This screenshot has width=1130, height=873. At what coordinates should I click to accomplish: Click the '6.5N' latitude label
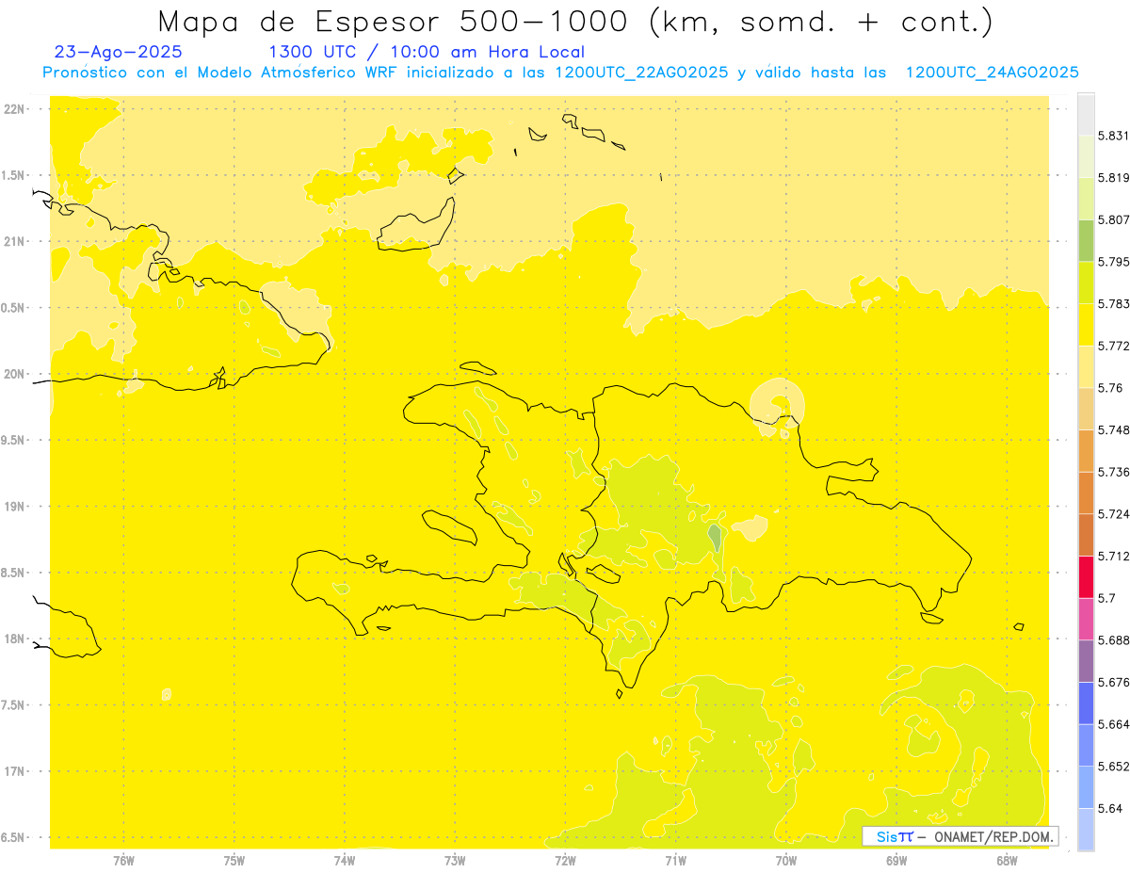coord(12,837)
